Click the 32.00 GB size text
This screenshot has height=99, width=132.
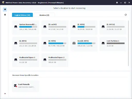point(110,46)
